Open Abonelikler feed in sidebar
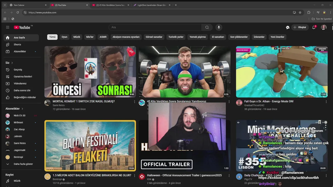Screen dimensions: 333x187 click(21, 51)
